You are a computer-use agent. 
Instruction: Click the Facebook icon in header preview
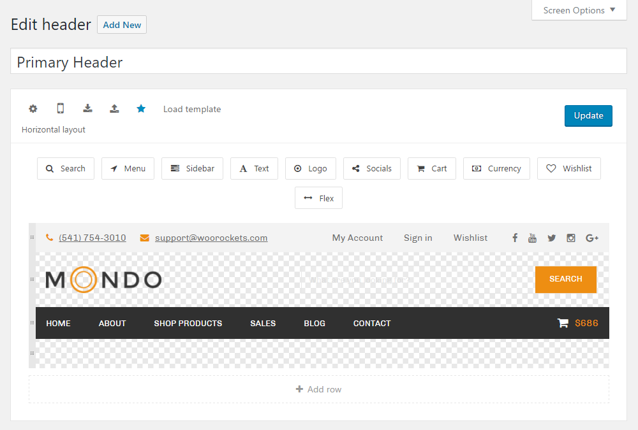point(514,238)
